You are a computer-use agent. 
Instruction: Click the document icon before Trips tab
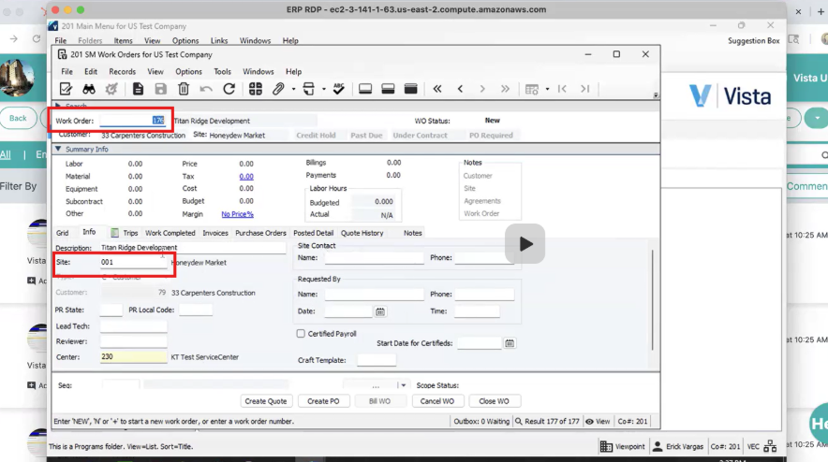pyautogui.click(x=114, y=233)
